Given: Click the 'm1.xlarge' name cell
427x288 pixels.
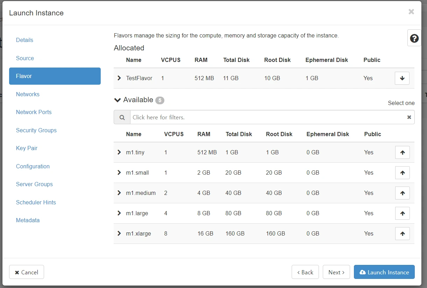Looking at the screenshot, I should pyautogui.click(x=138, y=233).
